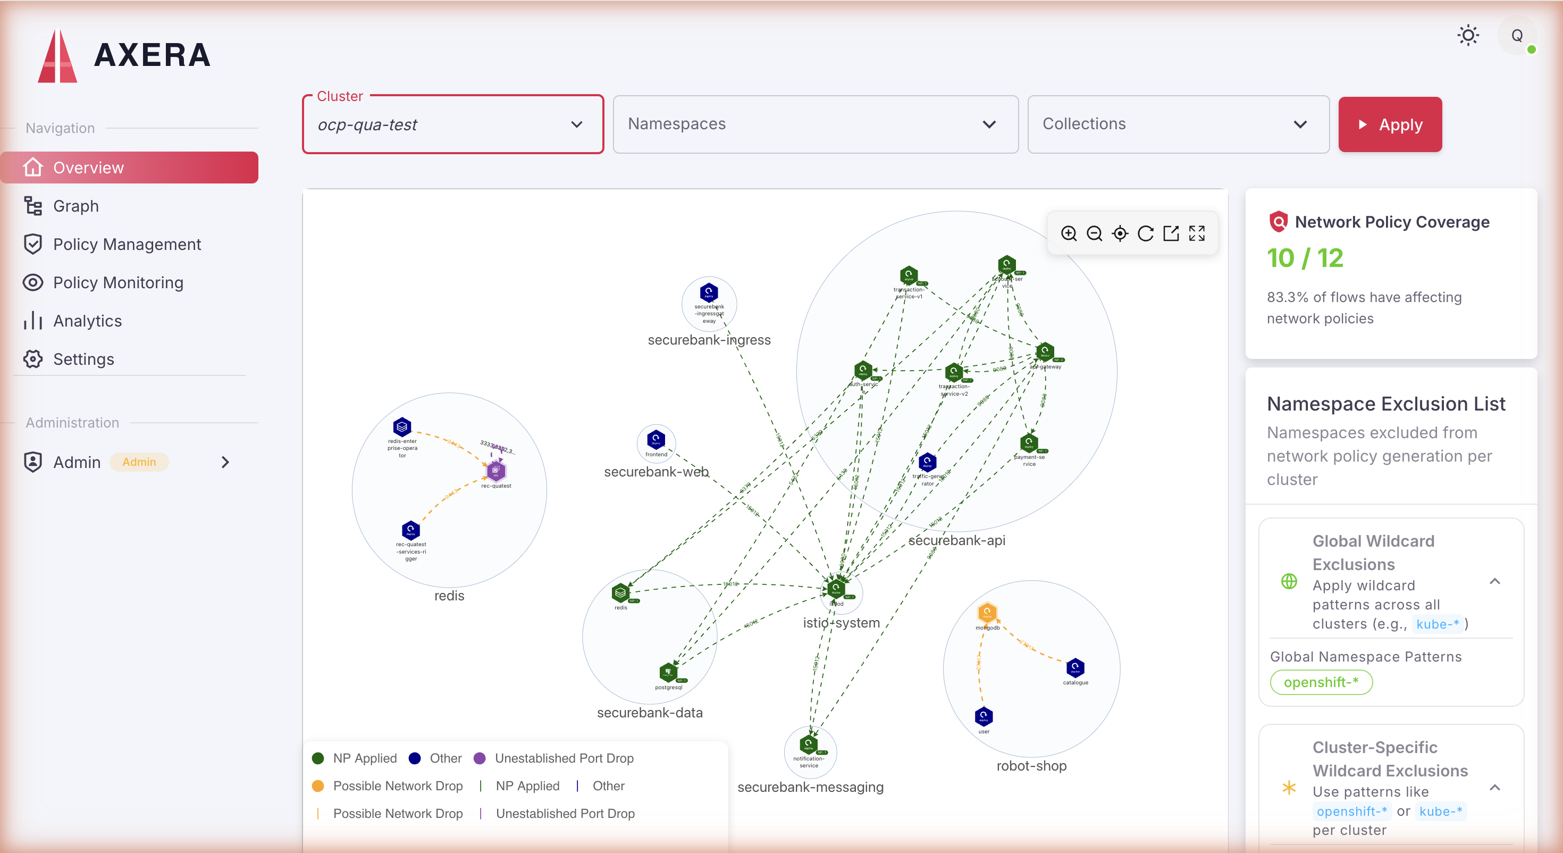The image size is (1563, 853).
Task: Click purple Unestablished Port Drop legend dot
Action: (x=480, y=758)
